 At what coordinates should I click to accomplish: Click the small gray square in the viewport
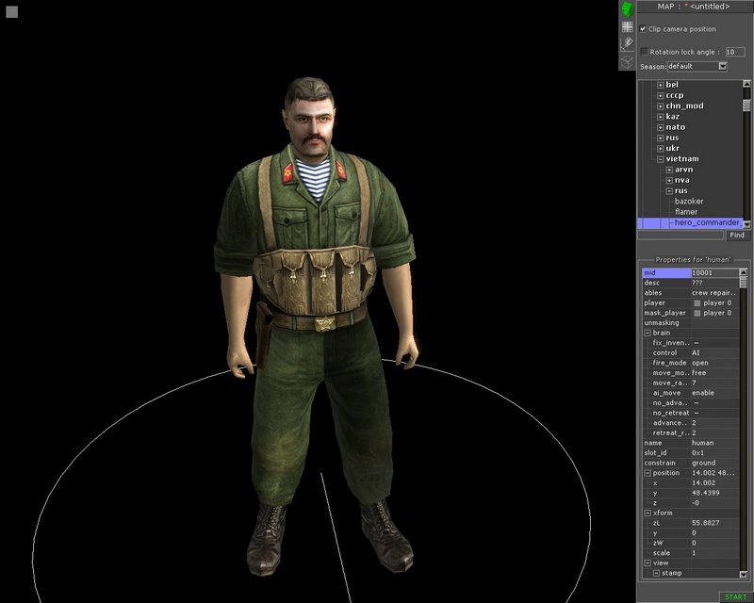click(12, 12)
